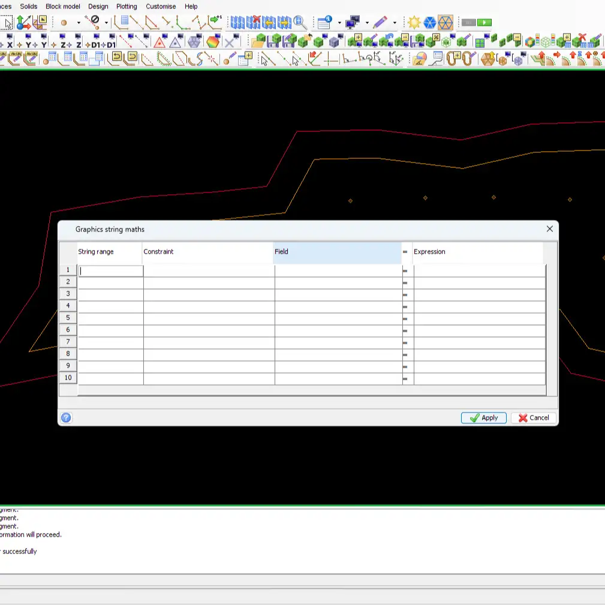
Task: Expand the dropdown beside the sphere point icon
Action: (79, 23)
